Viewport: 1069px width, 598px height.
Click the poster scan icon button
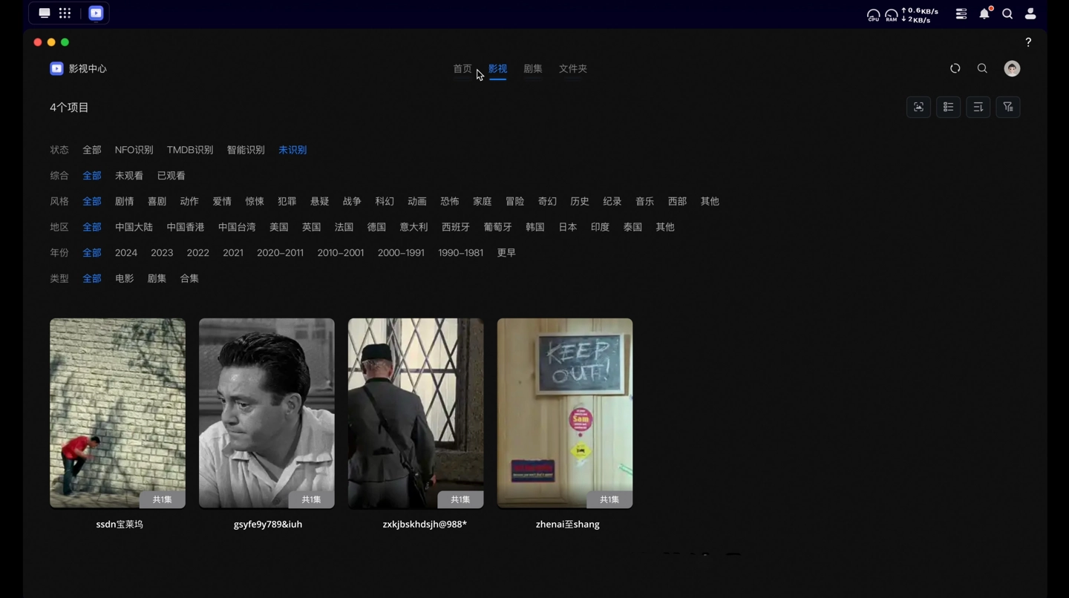point(918,107)
